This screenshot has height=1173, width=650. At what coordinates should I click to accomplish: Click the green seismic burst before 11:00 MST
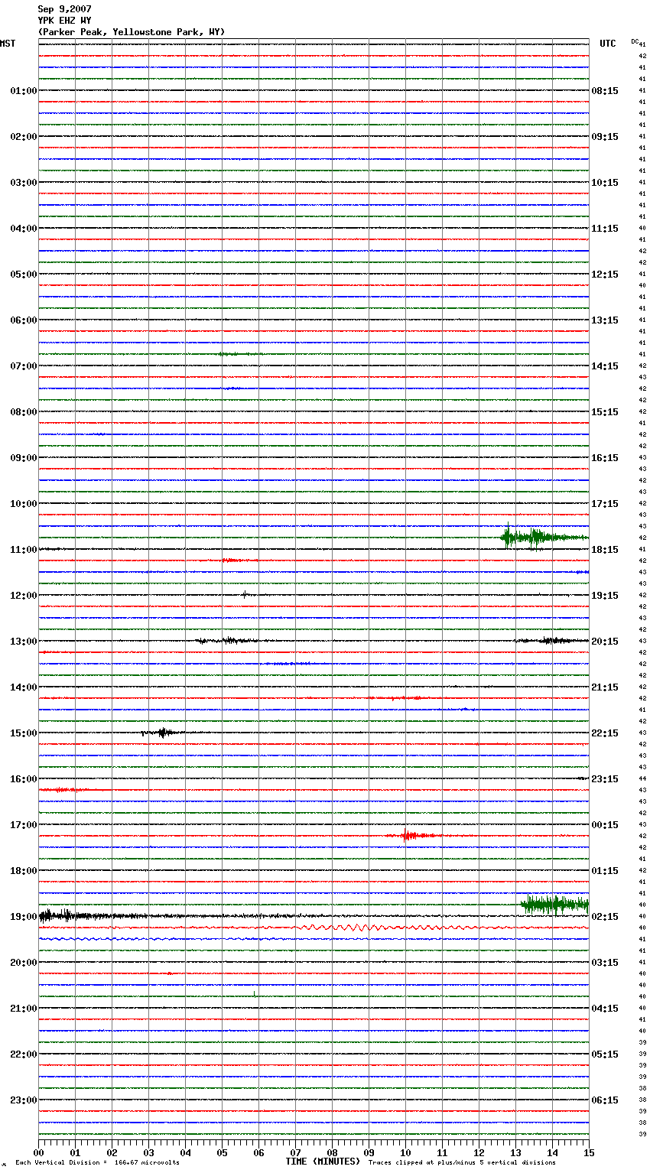(543, 537)
